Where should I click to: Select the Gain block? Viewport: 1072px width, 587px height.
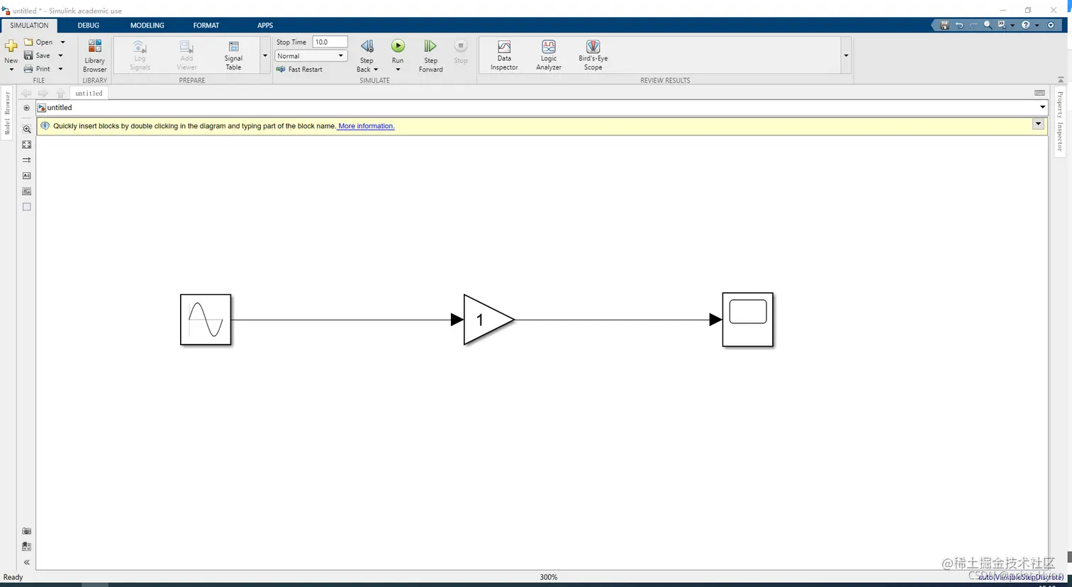[x=488, y=320]
